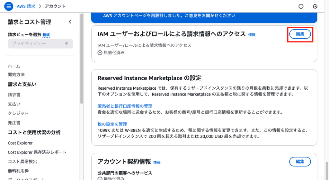Open 税の設定を管理 link
This screenshot has height=180, width=329.
112,124
